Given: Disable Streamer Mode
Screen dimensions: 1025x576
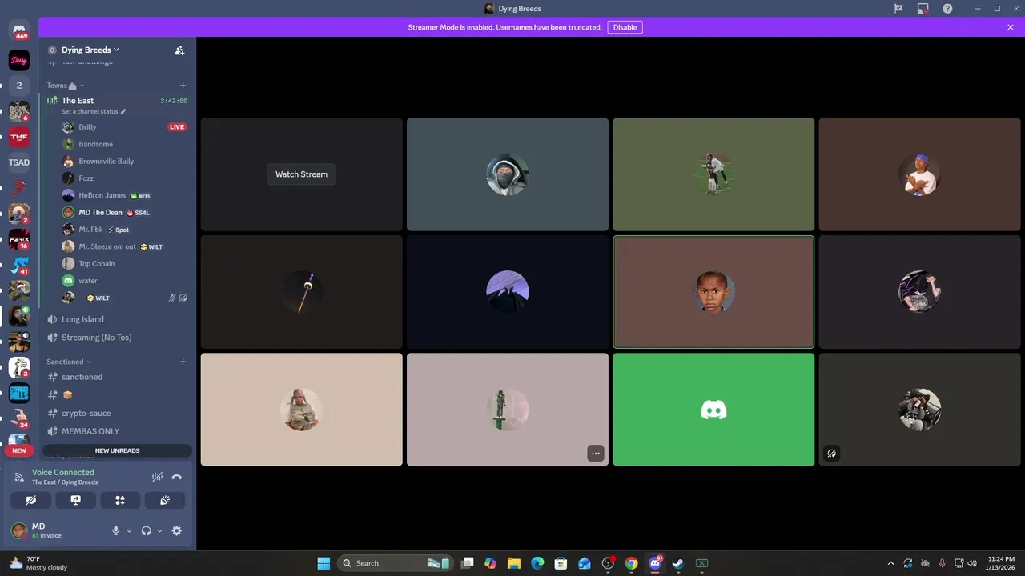Looking at the screenshot, I should point(625,27).
